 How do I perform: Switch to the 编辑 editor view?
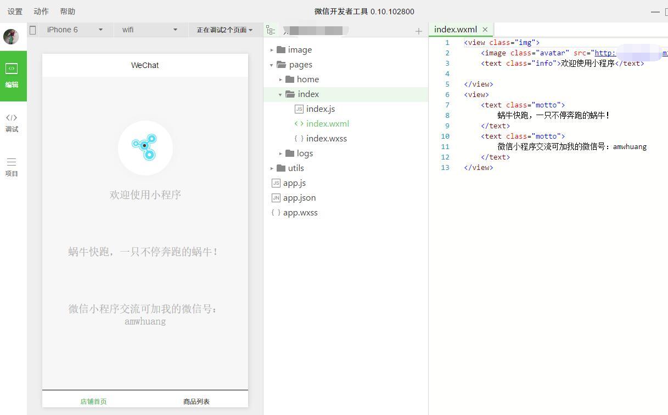point(13,76)
